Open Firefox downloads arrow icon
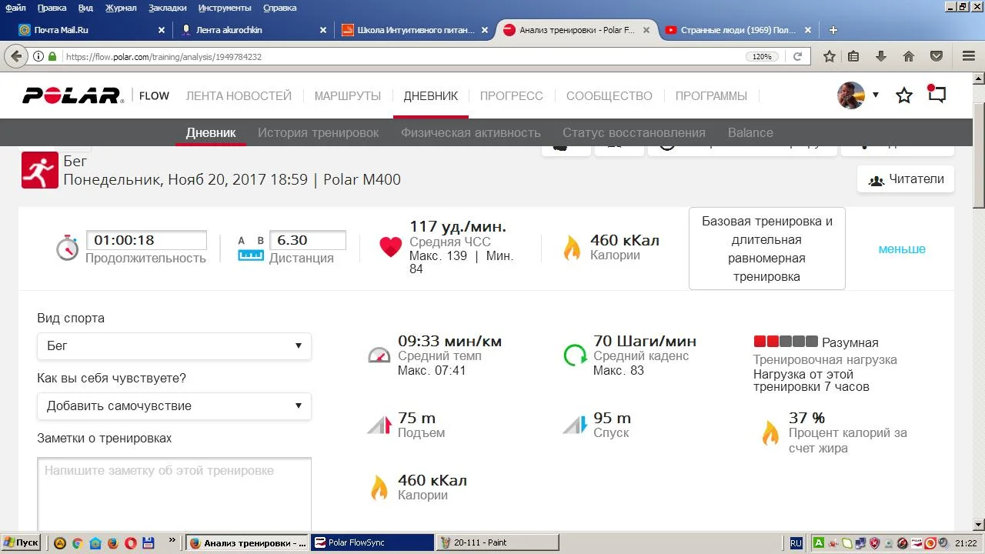985x554 pixels. (881, 57)
